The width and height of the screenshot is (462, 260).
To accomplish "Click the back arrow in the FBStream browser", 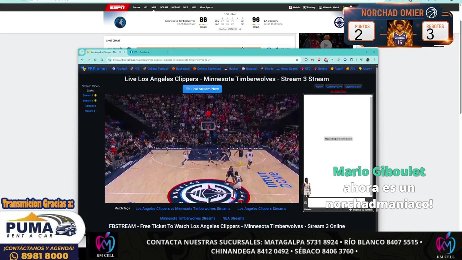I will pyautogui.click(x=82, y=60).
